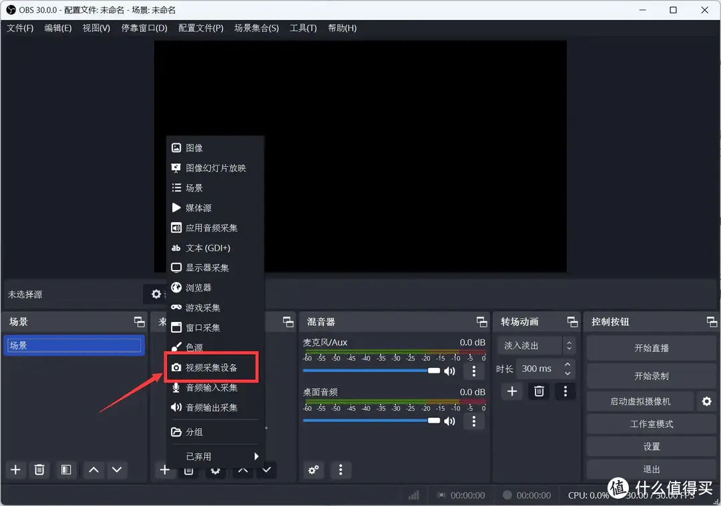This screenshot has width=721, height=506.
Task: Choose 应用音频采集 source
Action: point(215,228)
